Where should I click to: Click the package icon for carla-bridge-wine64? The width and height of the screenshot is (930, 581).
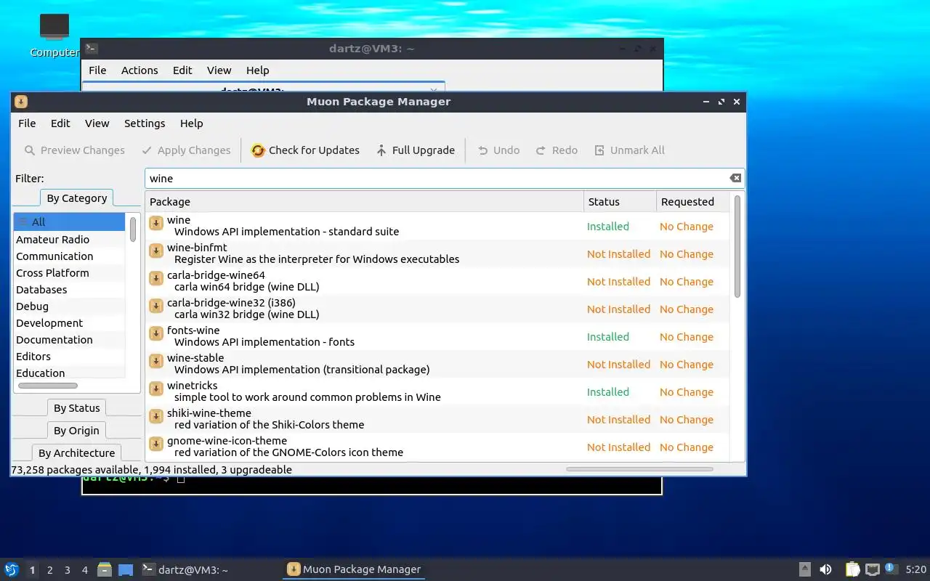(155, 278)
